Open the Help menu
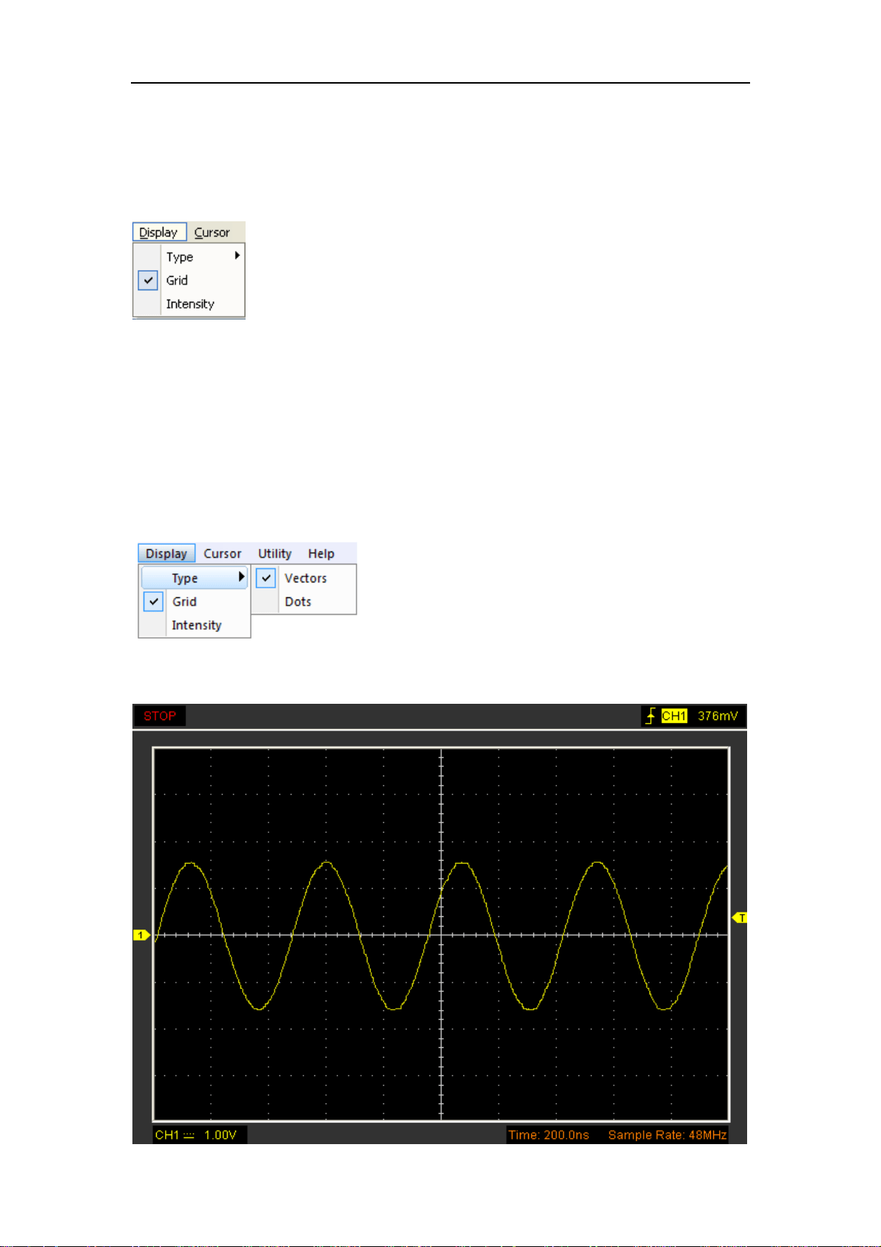Viewport: 881px width, 1247px height. (321, 554)
